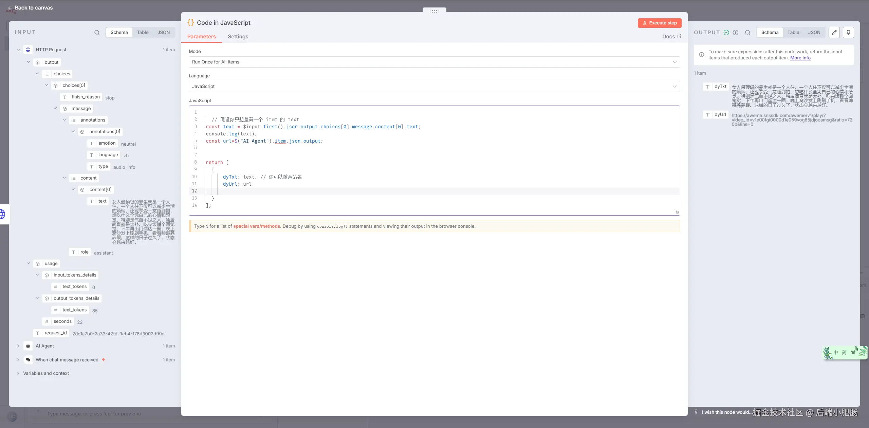Open the Language dropdown
Screen dimensions: 869x428
(x=434, y=86)
